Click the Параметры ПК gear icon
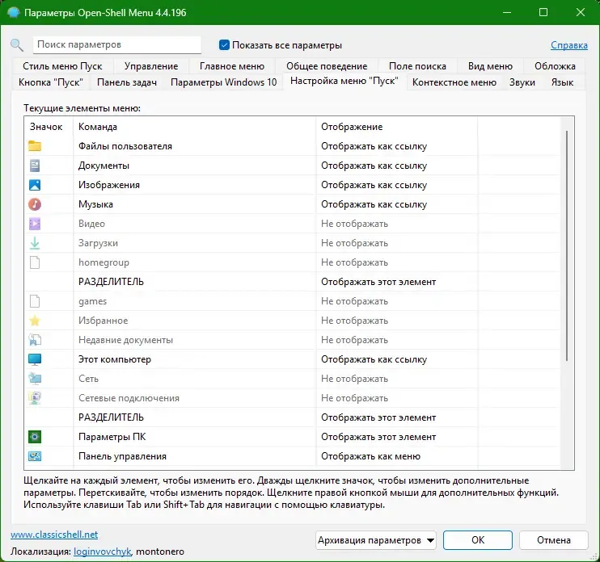The height and width of the screenshot is (562, 600). click(35, 437)
